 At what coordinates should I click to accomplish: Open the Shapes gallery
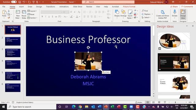117,14
